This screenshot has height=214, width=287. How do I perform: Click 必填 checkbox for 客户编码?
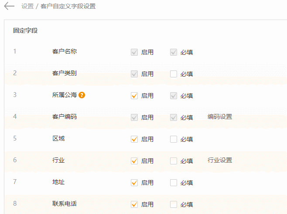(174, 117)
